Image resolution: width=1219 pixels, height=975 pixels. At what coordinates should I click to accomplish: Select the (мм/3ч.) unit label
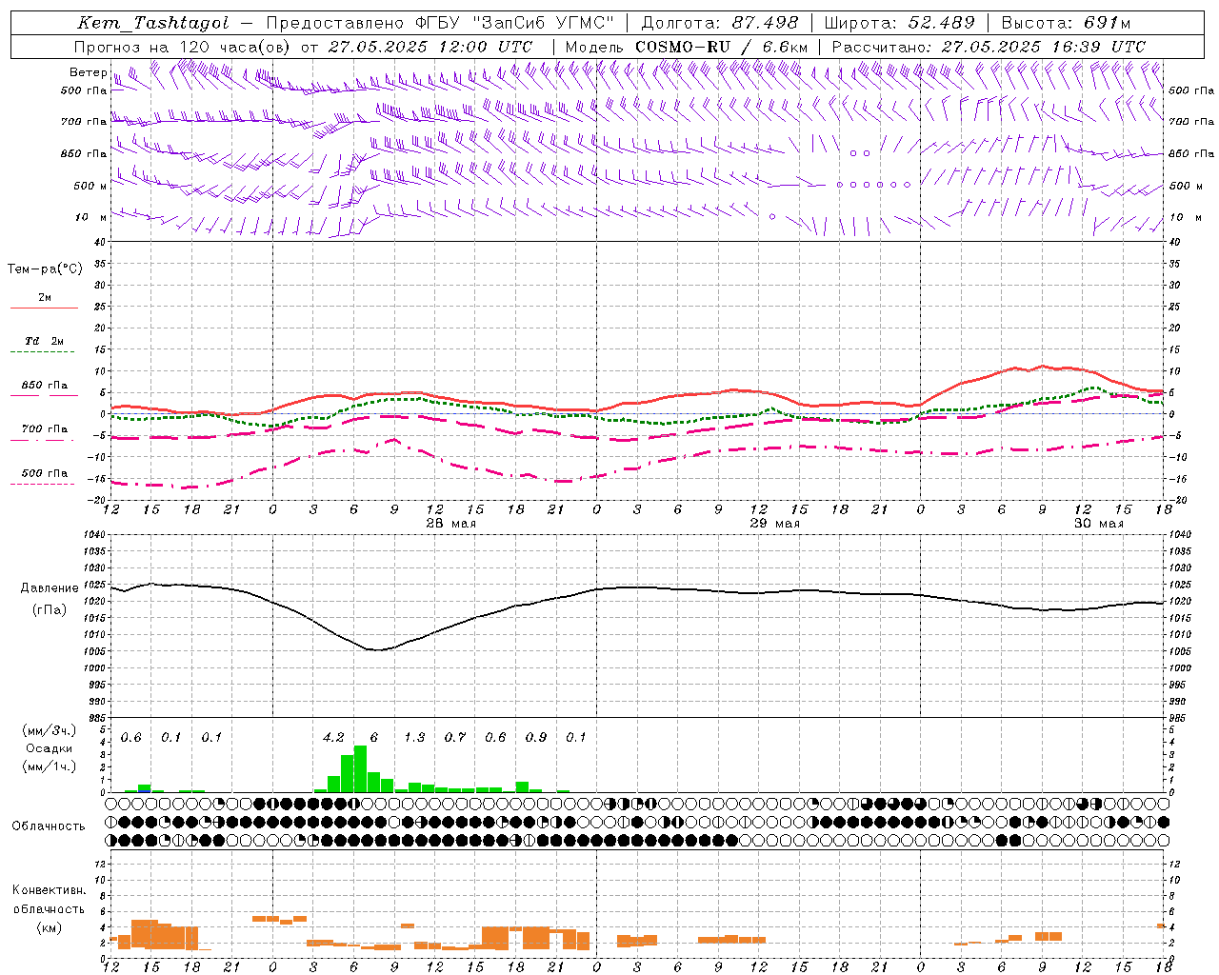(50, 730)
